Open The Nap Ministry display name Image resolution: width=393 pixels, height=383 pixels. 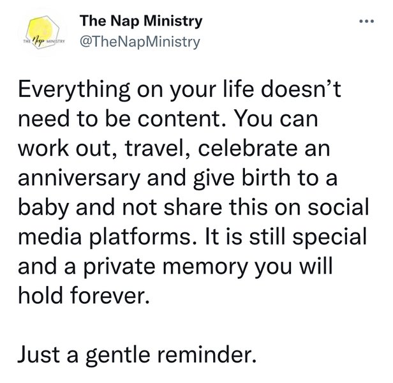141,21
